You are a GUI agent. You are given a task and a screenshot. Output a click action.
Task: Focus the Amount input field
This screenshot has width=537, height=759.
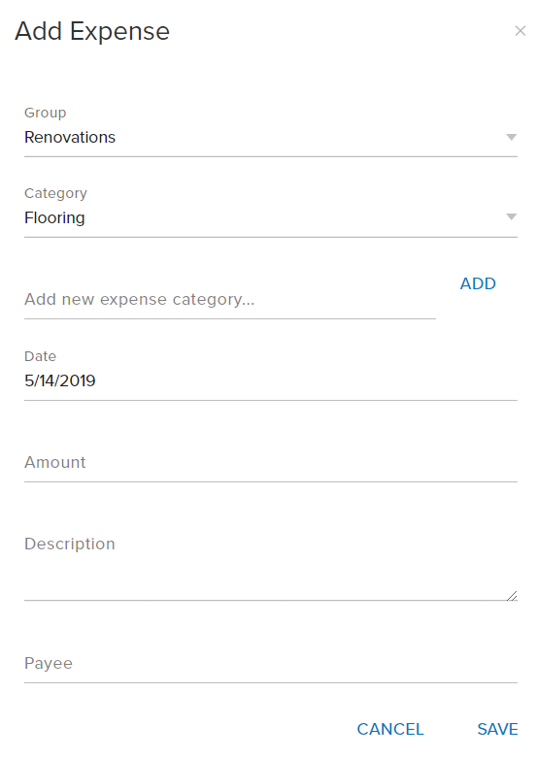click(271, 462)
